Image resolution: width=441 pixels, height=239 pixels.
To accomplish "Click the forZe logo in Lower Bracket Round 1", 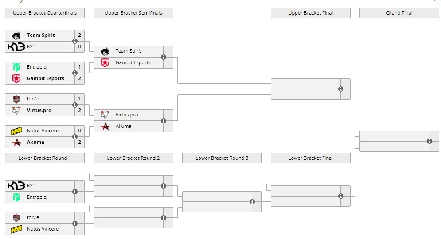I will click(x=16, y=218).
